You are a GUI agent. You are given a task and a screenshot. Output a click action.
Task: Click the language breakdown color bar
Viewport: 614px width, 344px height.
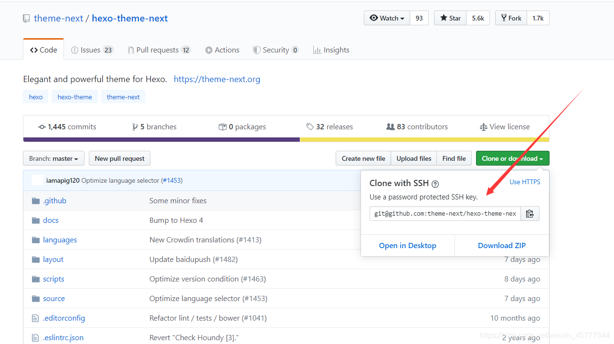pos(286,140)
